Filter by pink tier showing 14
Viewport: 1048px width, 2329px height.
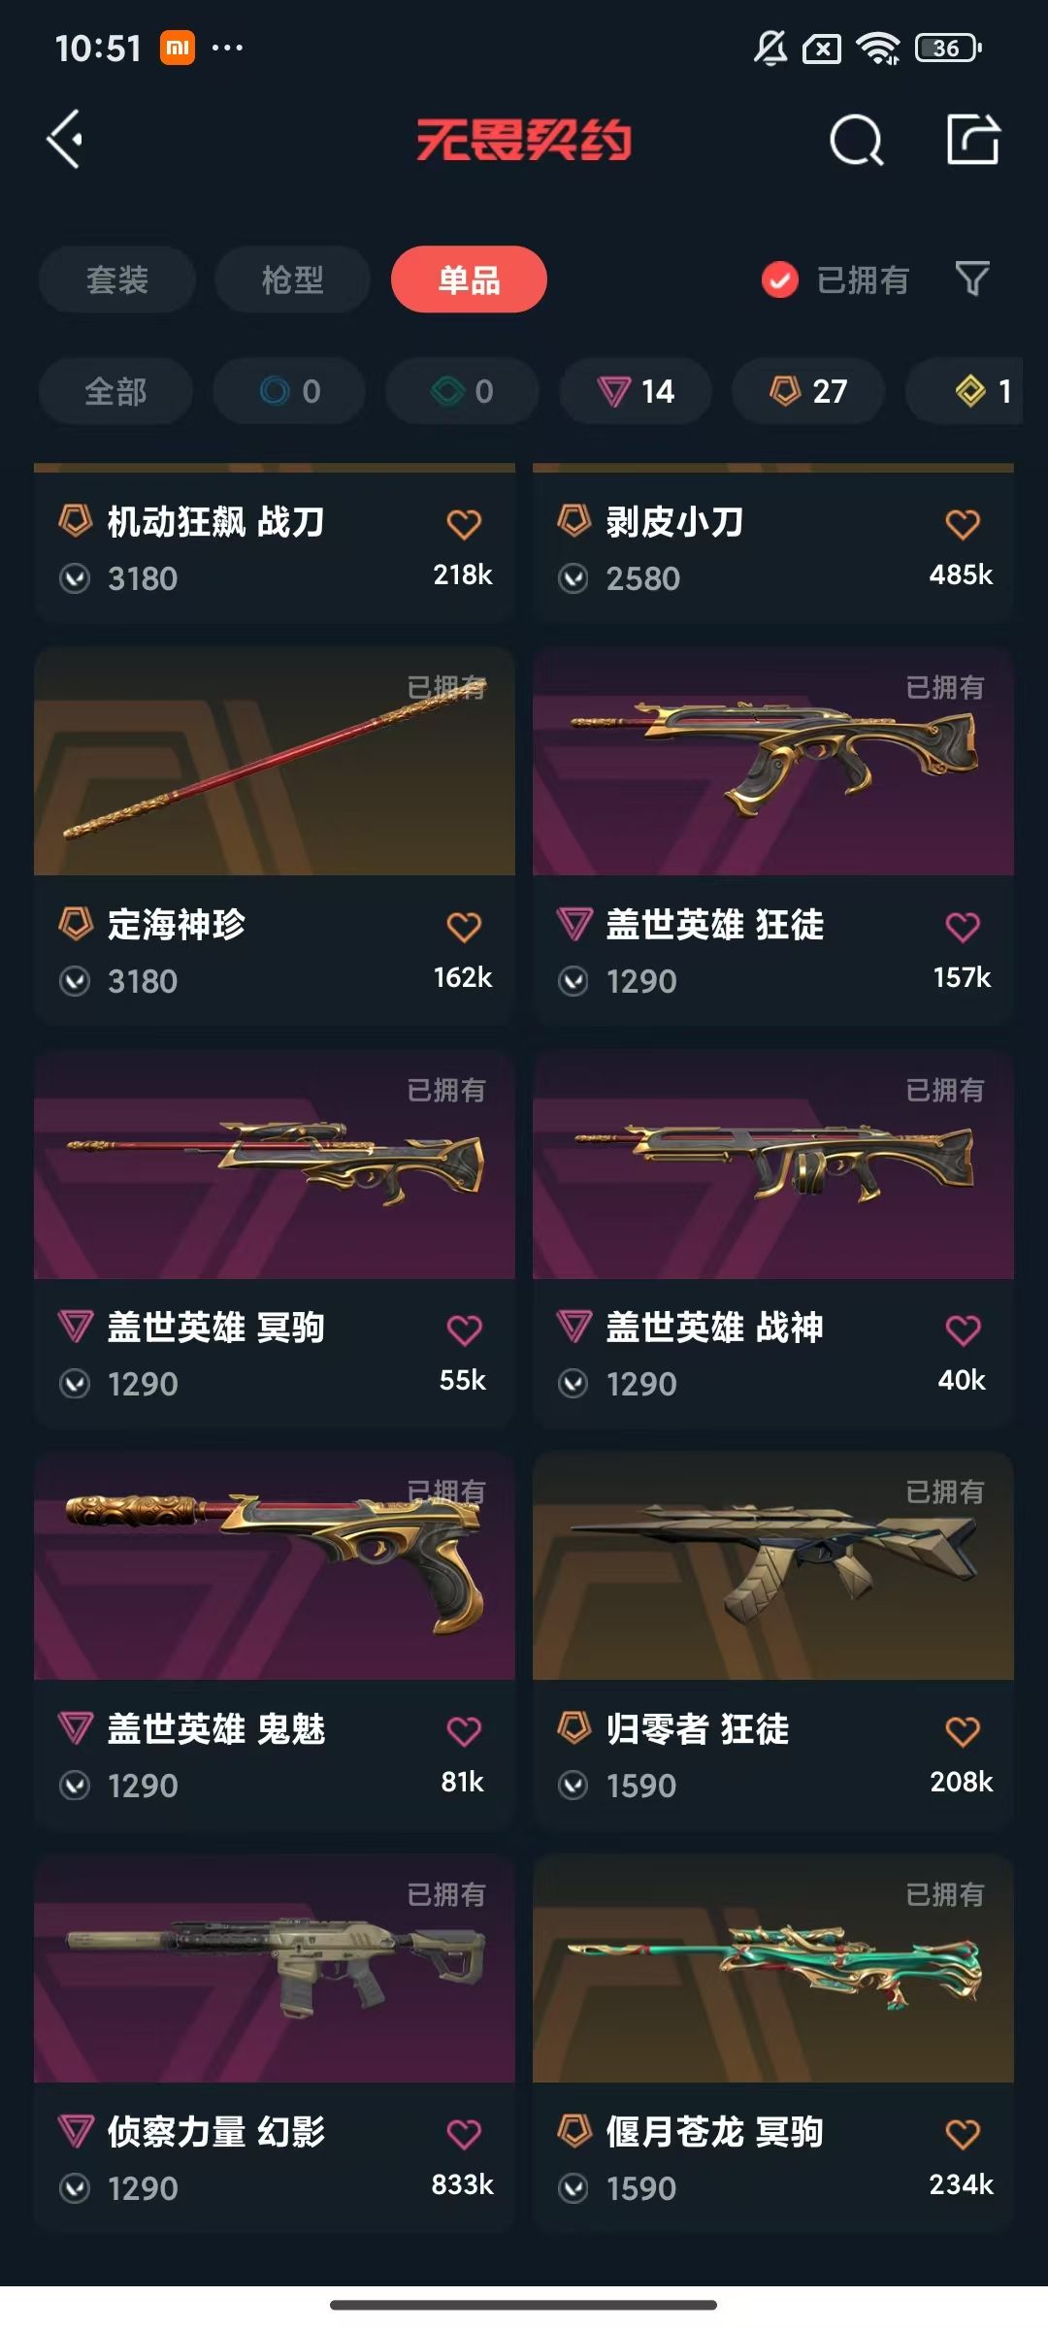point(636,391)
